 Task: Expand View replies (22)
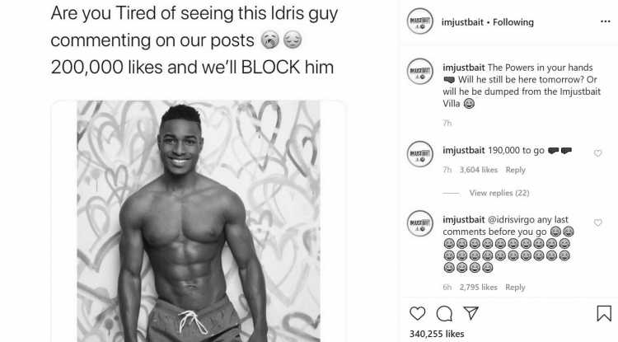pos(499,193)
